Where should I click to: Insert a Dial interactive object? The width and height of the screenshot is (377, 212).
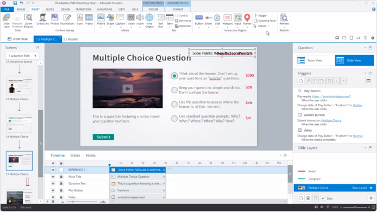(218, 20)
